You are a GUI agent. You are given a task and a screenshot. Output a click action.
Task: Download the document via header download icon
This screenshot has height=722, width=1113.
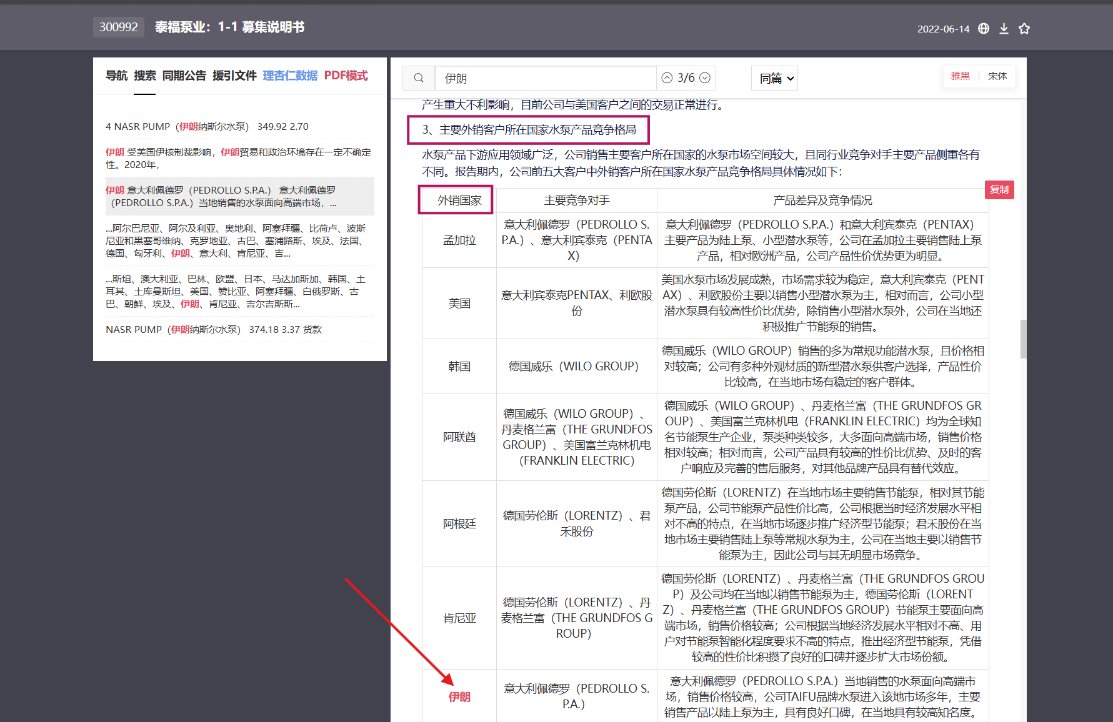point(1004,28)
